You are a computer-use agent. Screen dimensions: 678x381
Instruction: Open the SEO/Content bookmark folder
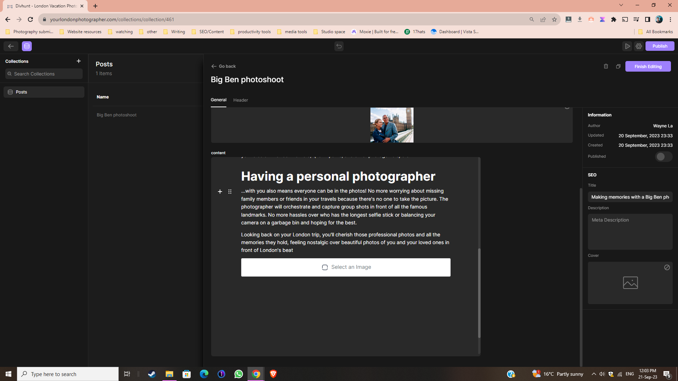click(208, 32)
